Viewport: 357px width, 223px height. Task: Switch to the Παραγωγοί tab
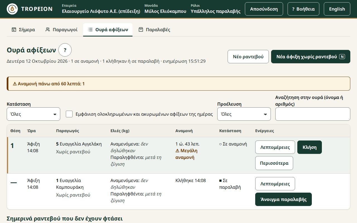[61, 30]
